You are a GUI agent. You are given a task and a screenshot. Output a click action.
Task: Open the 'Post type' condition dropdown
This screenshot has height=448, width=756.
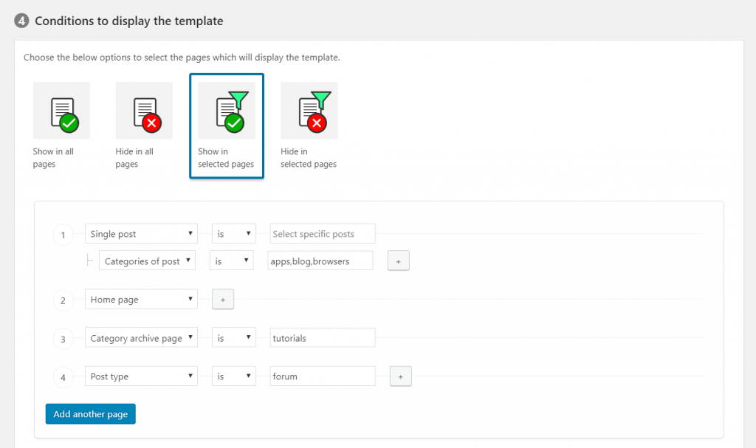[x=141, y=376]
